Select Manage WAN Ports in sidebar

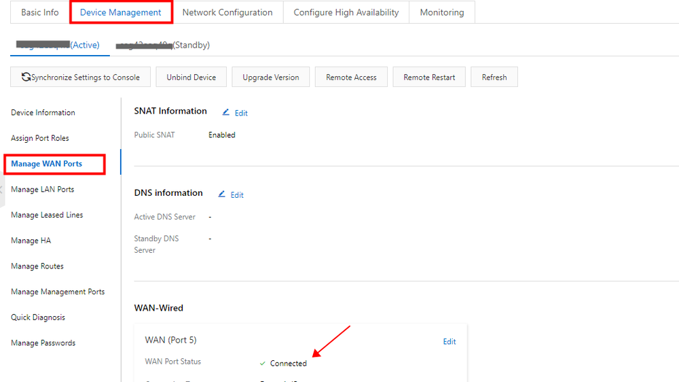46,164
